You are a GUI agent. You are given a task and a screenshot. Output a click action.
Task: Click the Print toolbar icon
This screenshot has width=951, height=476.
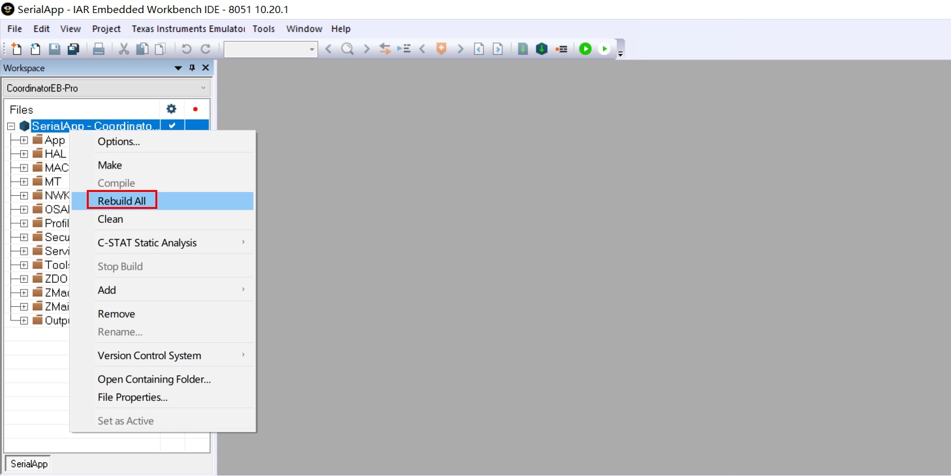click(x=99, y=49)
